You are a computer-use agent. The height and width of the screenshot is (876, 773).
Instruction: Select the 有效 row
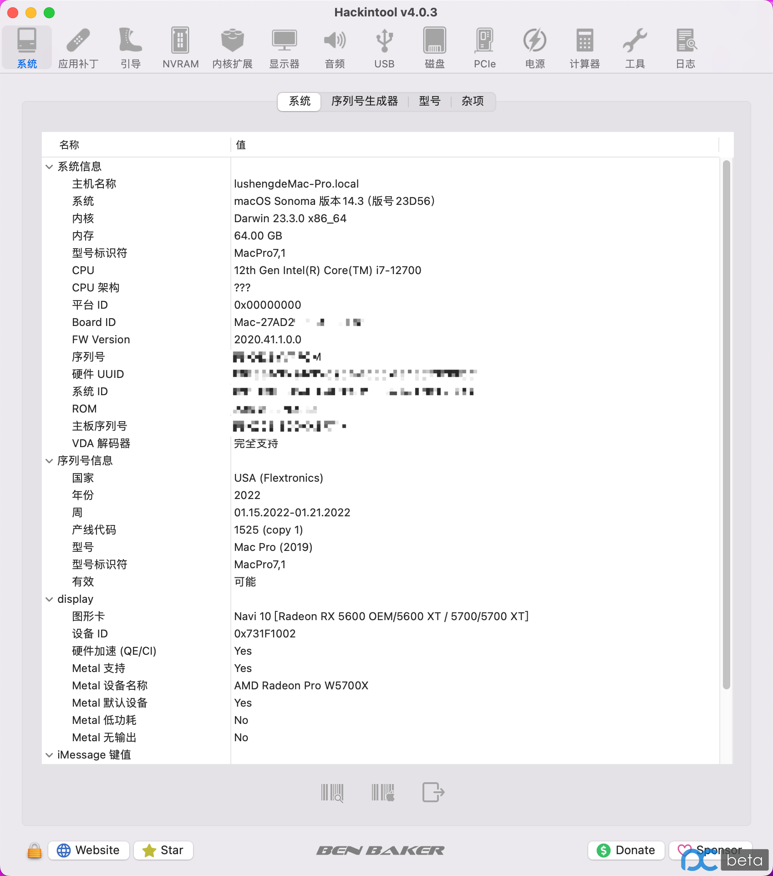(x=381, y=582)
